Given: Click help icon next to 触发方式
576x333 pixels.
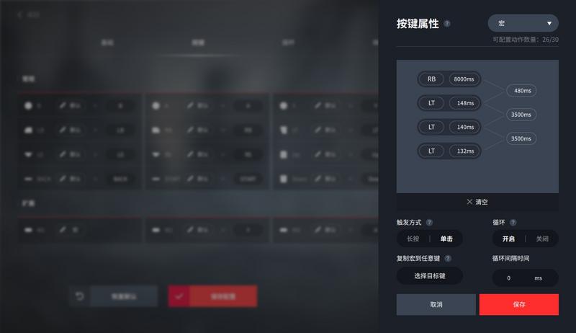Looking at the screenshot, I should point(429,223).
